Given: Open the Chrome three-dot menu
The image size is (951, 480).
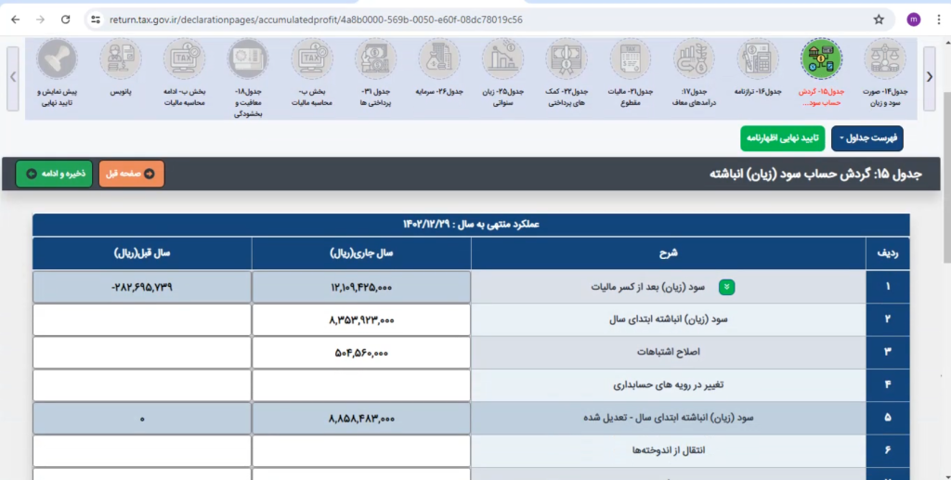Looking at the screenshot, I should click(x=939, y=19).
